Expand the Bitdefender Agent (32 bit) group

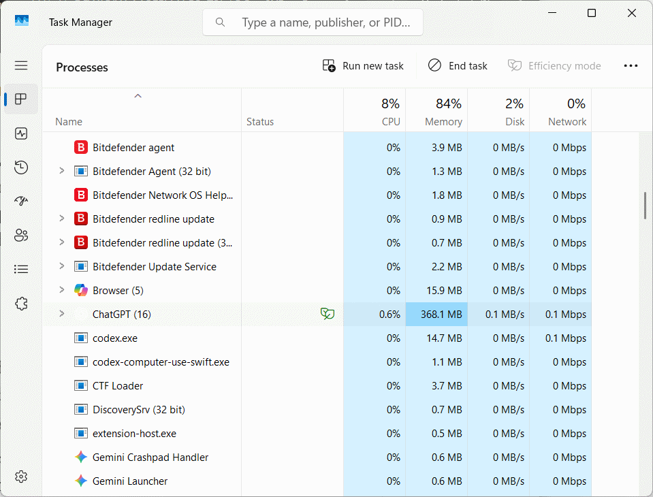[62, 171]
